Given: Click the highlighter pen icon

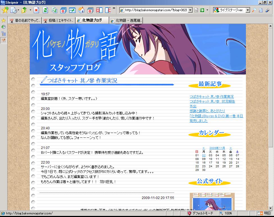Looking at the screenshot, I should (x=267, y=10).
